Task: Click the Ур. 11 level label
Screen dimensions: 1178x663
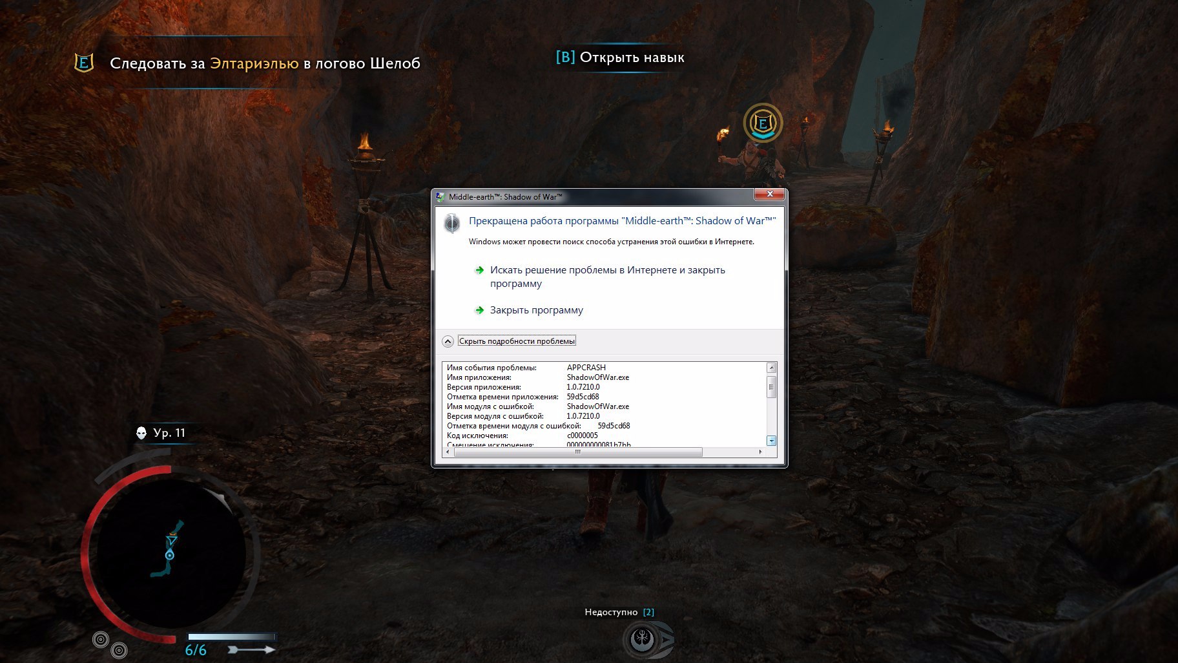Action: click(x=169, y=433)
